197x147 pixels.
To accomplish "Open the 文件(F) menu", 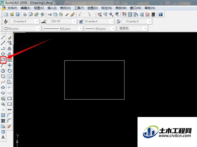I will 12,8.
